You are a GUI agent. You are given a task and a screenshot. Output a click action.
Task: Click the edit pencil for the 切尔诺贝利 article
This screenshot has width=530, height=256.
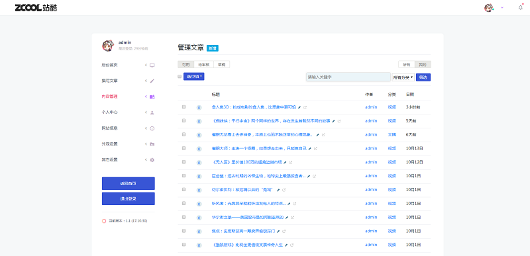pos(278,190)
